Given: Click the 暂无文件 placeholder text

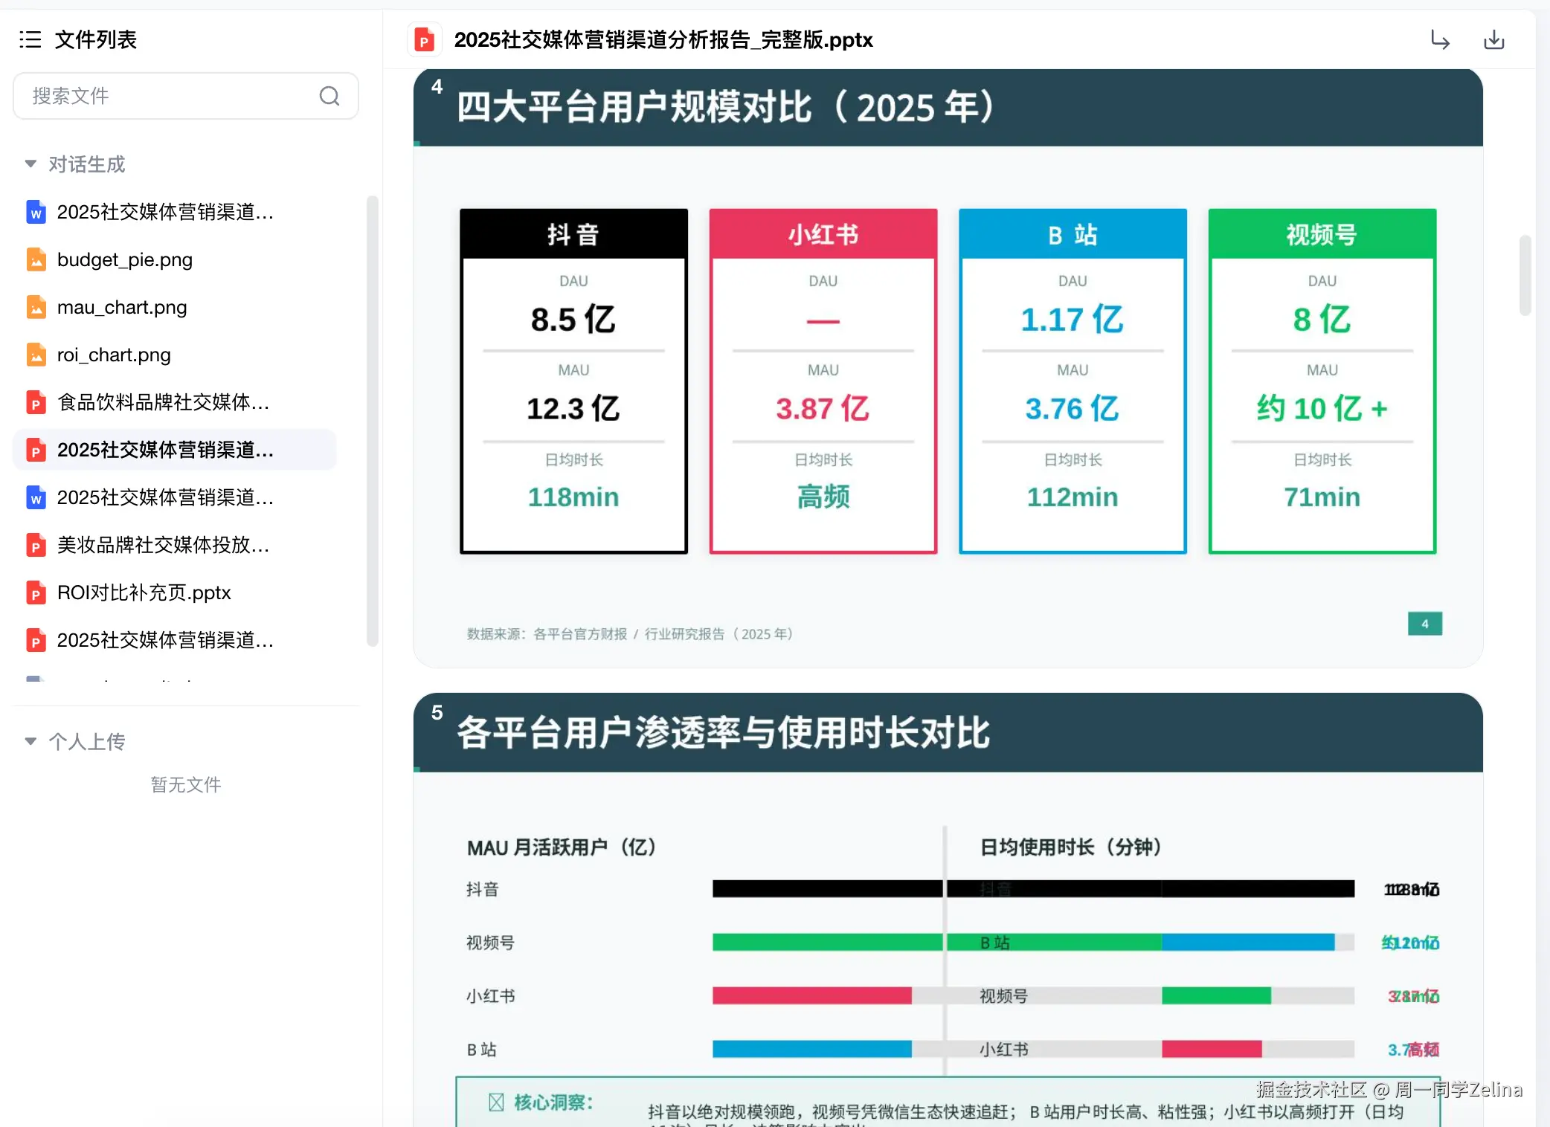Looking at the screenshot, I should point(186,785).
